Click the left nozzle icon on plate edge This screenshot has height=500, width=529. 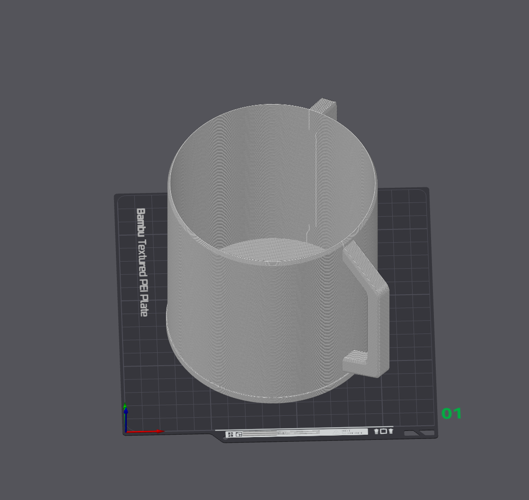click(x=377, y=431)
